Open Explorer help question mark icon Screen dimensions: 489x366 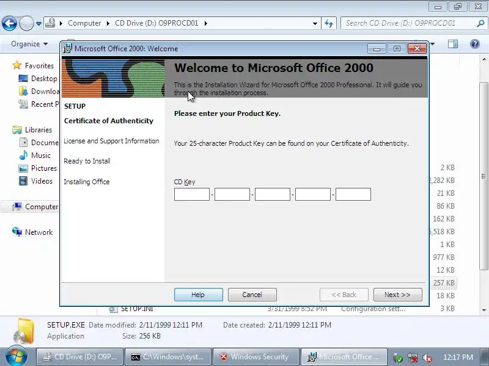475,44
